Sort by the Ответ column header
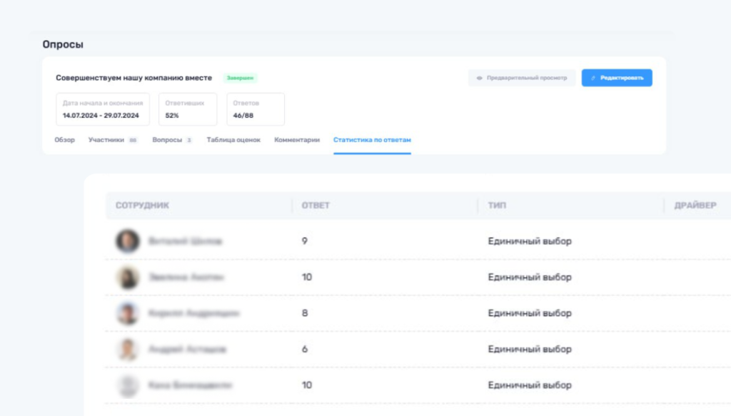The height and width of the screenshot is (416, 731). (316, 206)
